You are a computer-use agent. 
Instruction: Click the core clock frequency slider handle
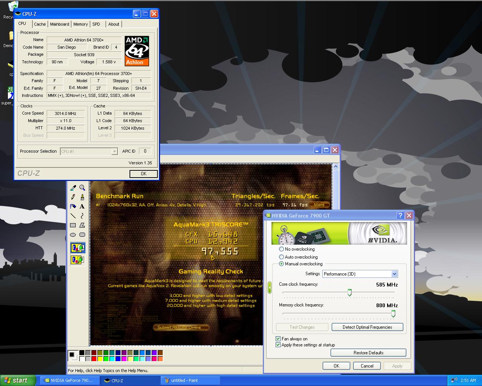tap(349, 293)
